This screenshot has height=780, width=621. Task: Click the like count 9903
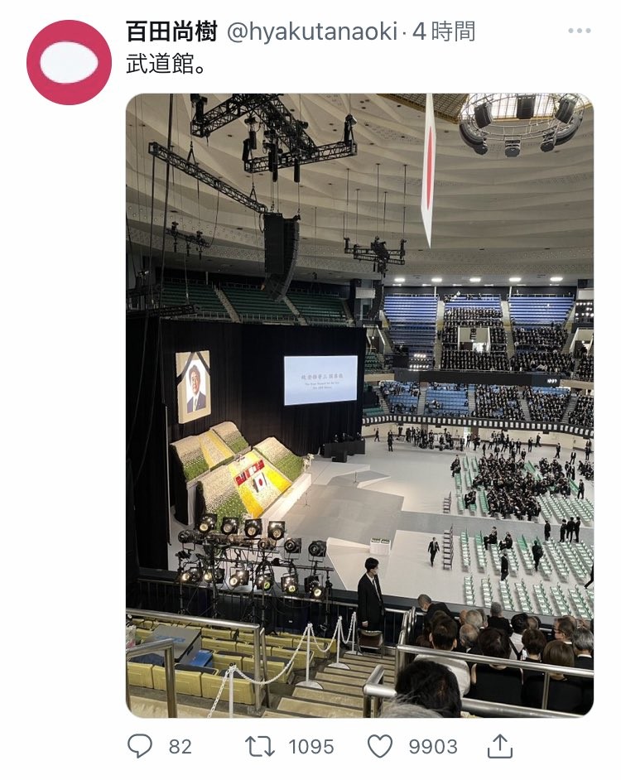[x=433, y=747]
